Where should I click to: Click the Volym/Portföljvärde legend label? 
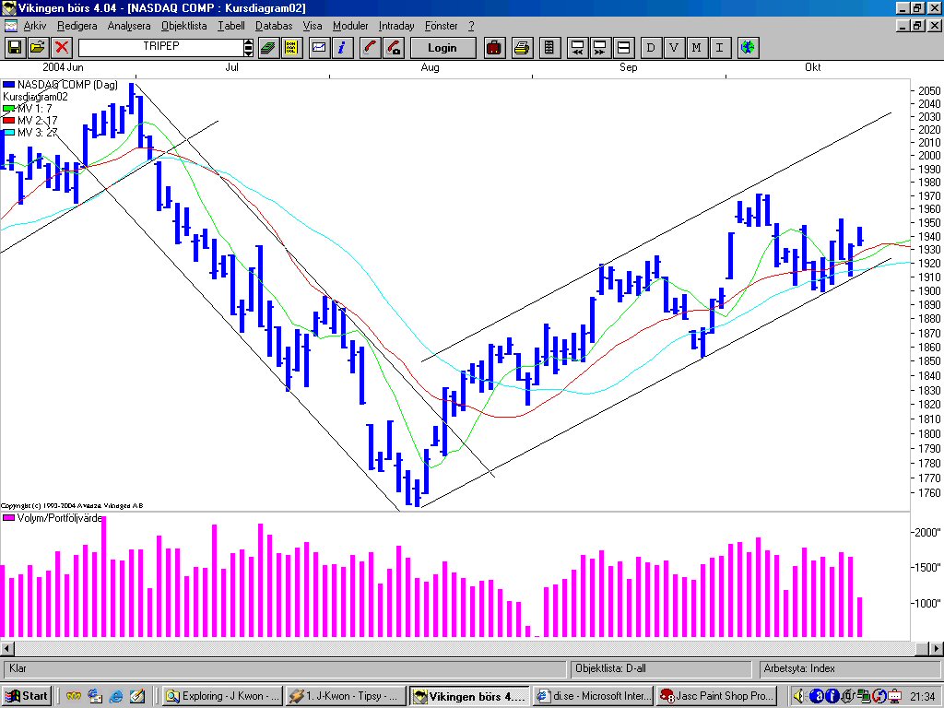click(60, 518)
